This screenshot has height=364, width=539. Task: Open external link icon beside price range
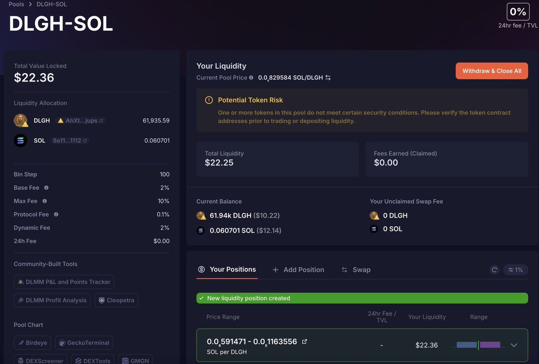pos(305,342)
